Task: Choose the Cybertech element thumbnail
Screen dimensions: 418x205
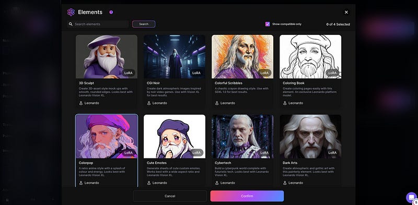Action: [242, 137]
